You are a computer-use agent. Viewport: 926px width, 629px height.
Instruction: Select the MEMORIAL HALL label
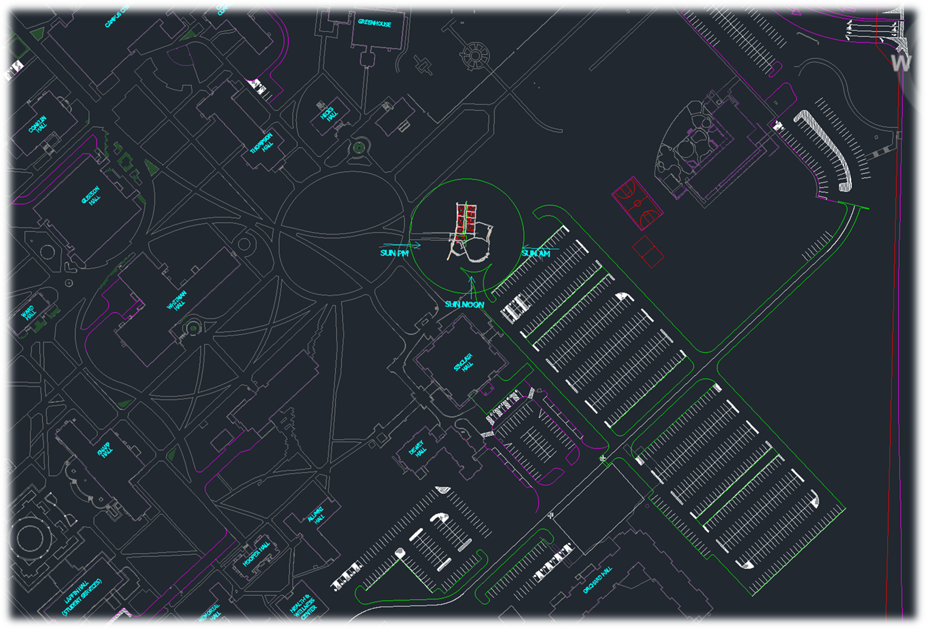210,613
